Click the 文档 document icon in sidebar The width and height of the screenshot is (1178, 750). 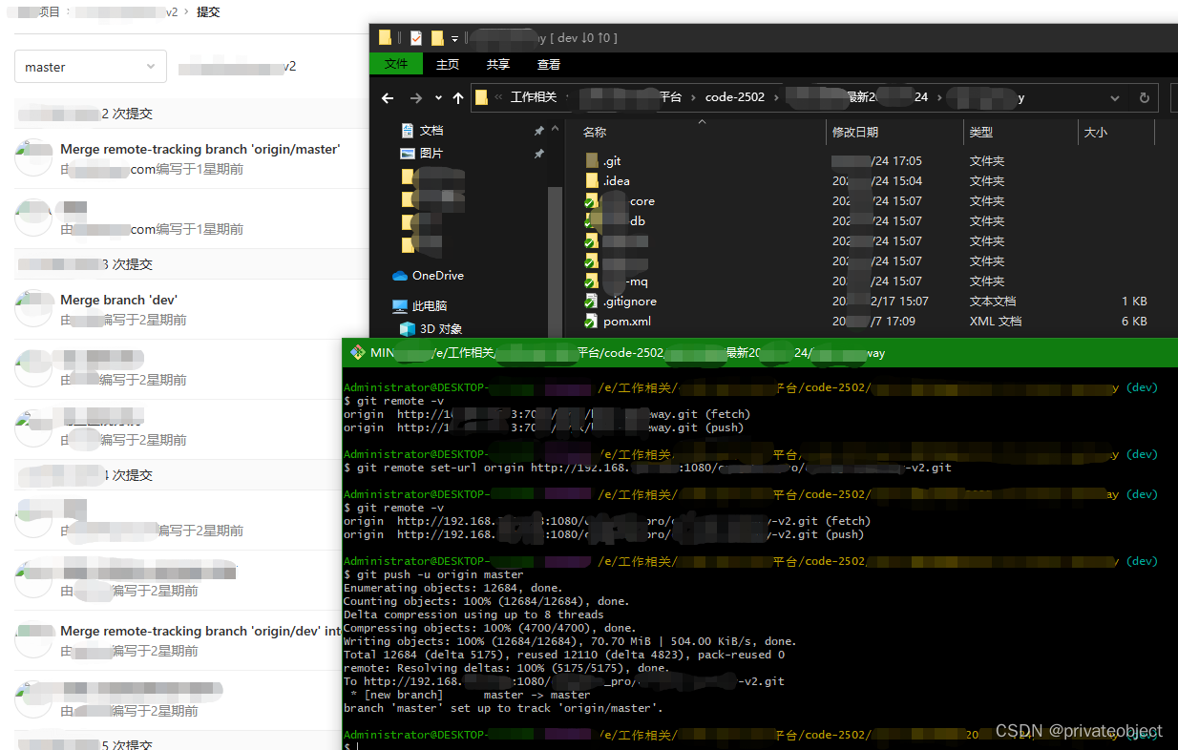(x=408, y=130)
